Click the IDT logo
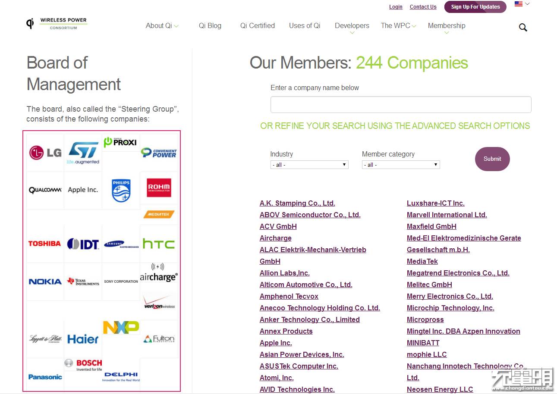557x394 pixels. coord(83,244)
